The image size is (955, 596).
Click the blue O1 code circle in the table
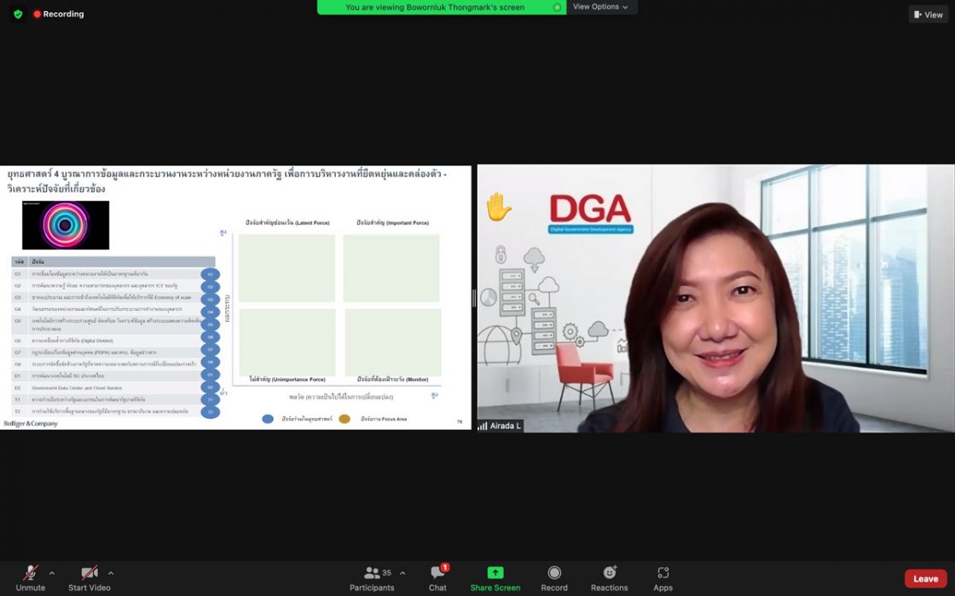[x=211, y=274]
